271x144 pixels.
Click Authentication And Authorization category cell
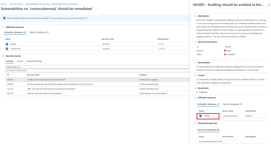click(153, 93)
